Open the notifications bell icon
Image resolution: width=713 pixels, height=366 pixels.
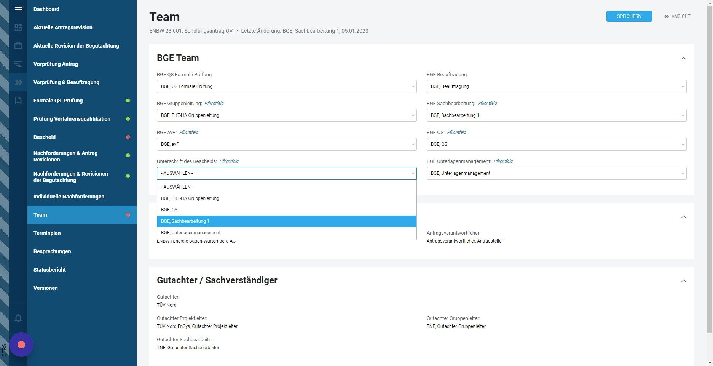click(x=18, y=318)
